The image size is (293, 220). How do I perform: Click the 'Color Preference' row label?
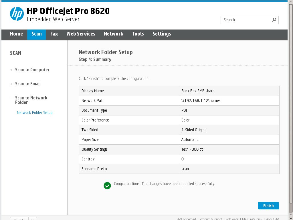pos(95,120)
